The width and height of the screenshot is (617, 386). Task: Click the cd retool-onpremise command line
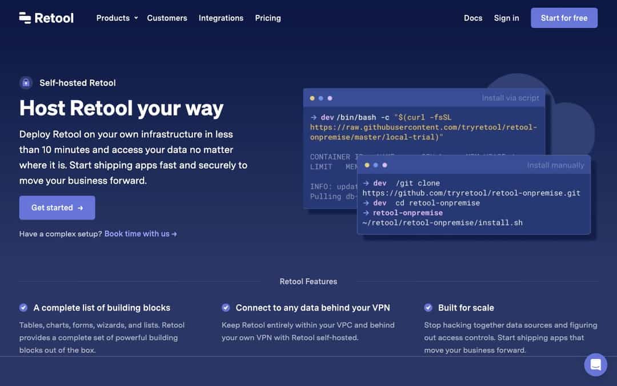[x=421, y=203]
